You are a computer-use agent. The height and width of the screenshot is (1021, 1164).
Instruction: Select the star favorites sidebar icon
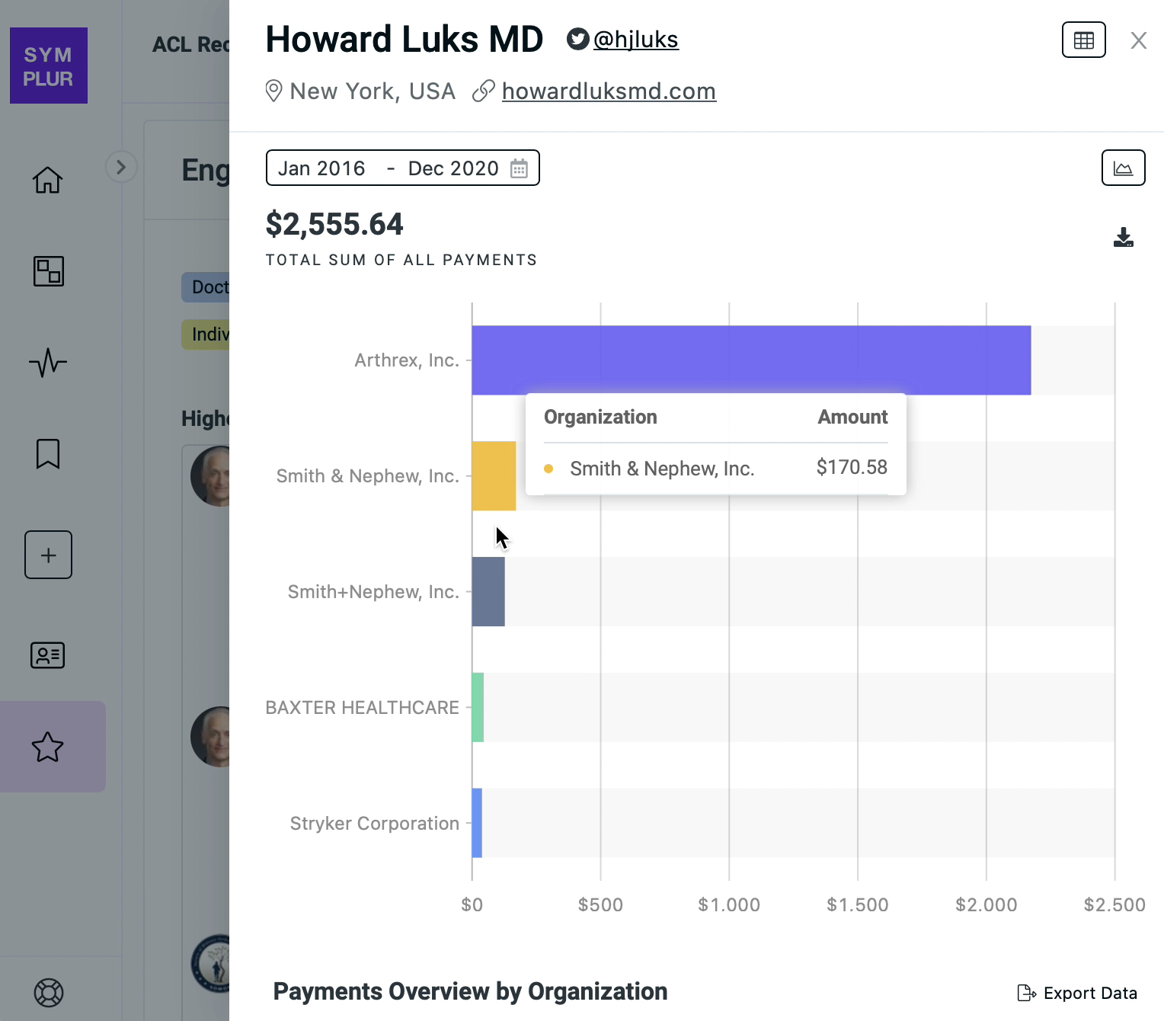pyautogui.click(x=47, y=747)
